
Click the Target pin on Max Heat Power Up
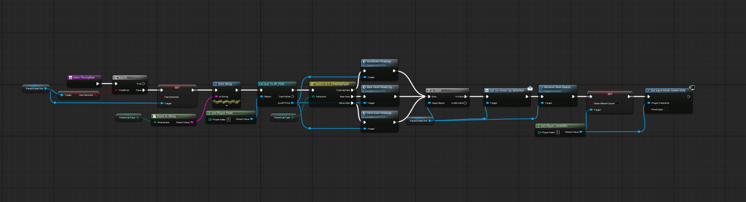[365, 103]
